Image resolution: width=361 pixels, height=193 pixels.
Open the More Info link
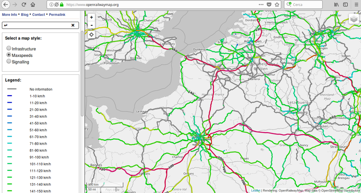tap(9, 14)
